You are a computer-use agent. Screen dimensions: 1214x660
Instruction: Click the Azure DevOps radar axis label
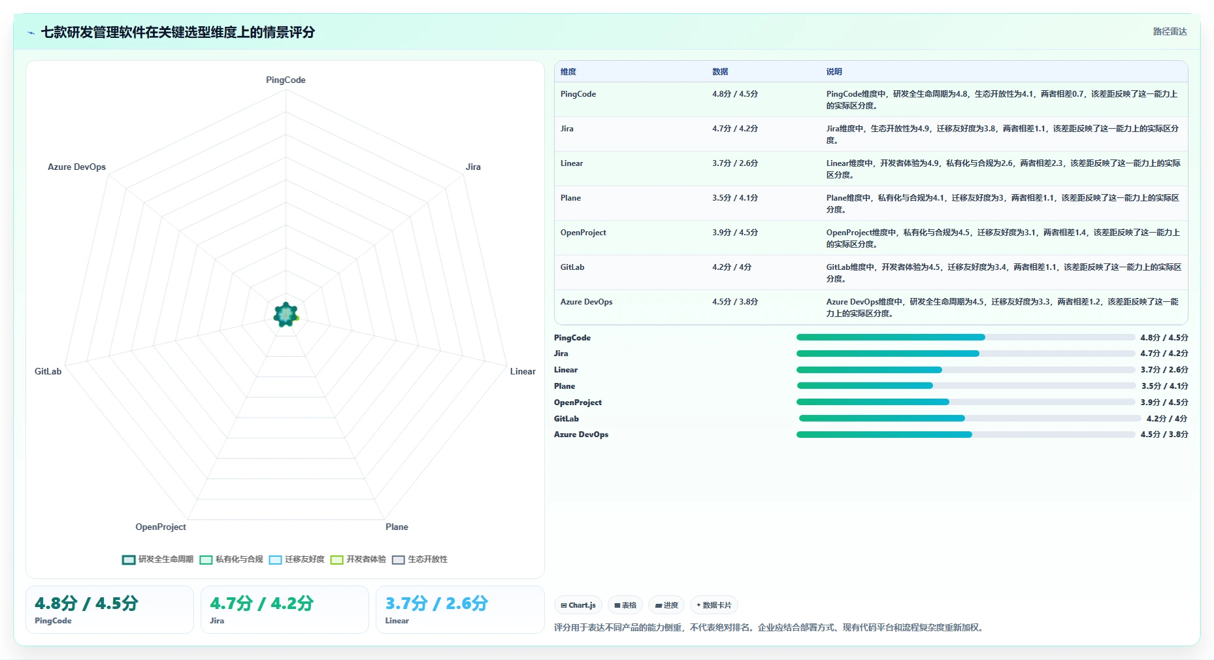76,167
